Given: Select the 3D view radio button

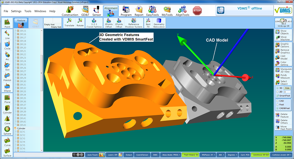Looking at the screenshot, I should pyautogui.click(x=277, y=88).
